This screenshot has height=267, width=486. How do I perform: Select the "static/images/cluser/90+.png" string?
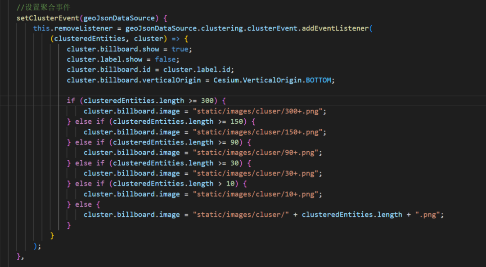tap(256, 152)
